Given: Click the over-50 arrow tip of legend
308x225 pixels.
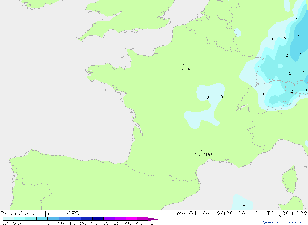Looking at the screenshot, I should pos(154,219).
